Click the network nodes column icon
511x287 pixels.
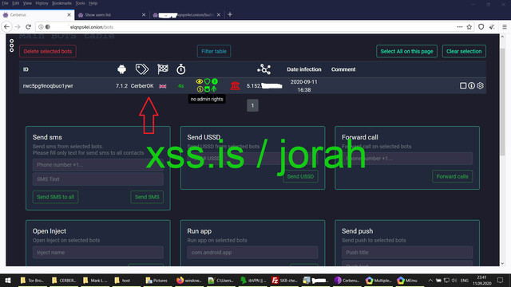pyautogui.click(x=263, y=69)
